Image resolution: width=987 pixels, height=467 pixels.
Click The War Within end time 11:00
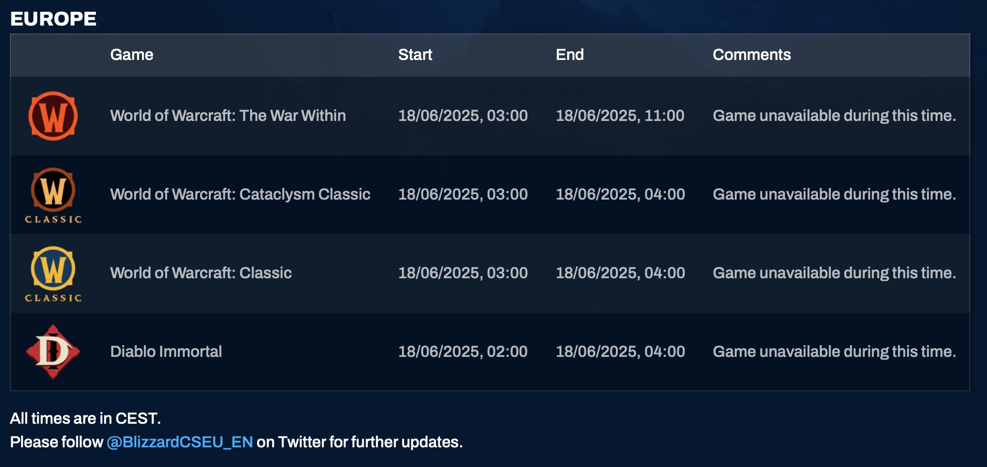click(x=620, y=116)
